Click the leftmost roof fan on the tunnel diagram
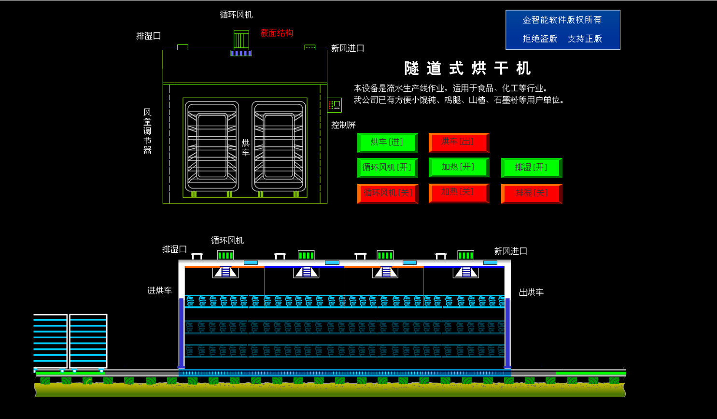 click(225, 255)
